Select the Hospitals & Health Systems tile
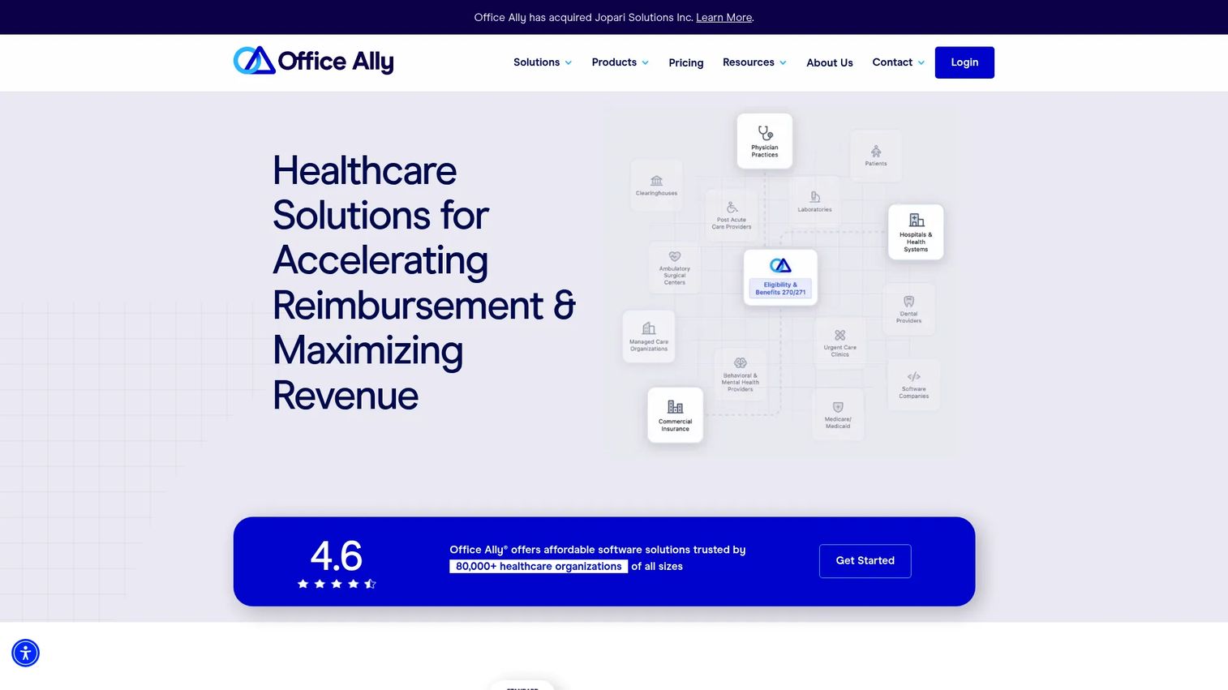Viewport: 1228px width, 690px height. point(916,232)
